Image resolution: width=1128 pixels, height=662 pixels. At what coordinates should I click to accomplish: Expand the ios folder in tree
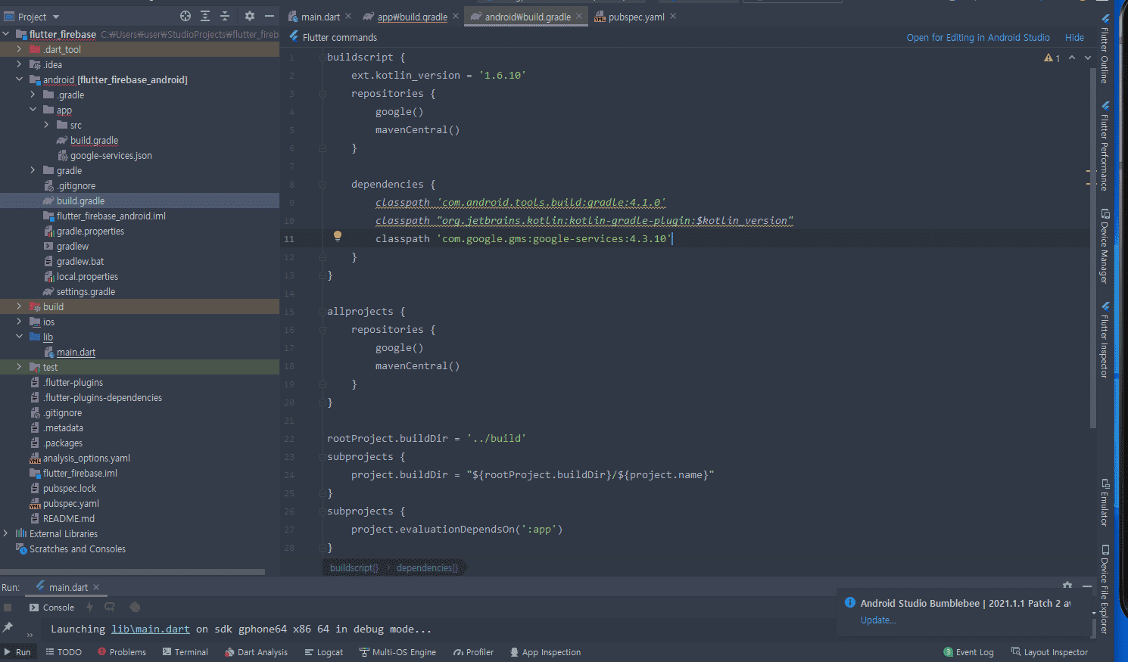pyautogui.click(x=19, y=322)
